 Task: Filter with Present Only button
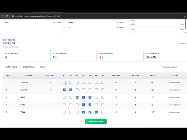click(x=29, y=67)
